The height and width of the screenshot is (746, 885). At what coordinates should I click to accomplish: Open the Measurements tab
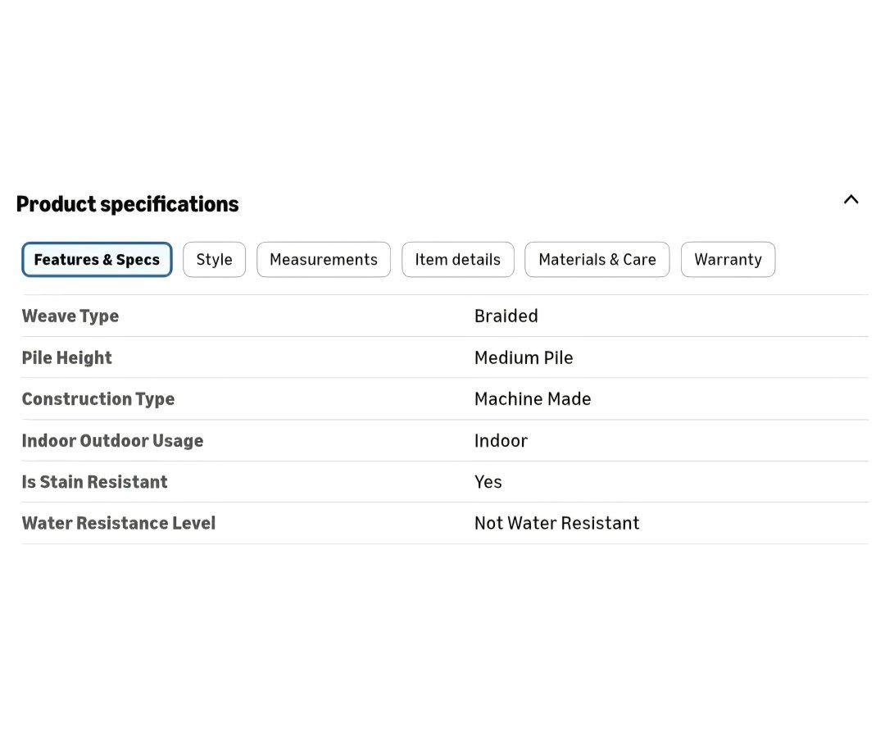(324, 260)
